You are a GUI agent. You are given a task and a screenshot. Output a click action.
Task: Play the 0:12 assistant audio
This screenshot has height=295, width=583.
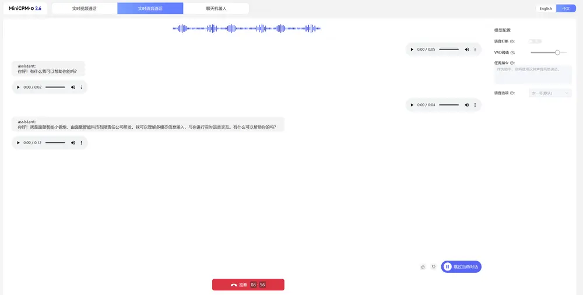tap(18, 143)
